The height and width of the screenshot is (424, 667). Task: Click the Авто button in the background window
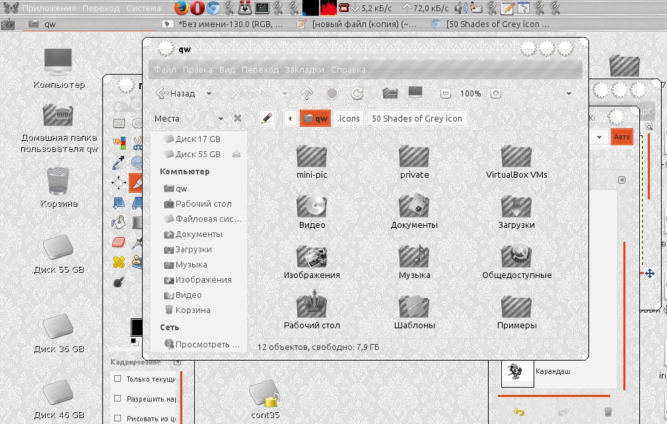pyautogui.click(x=621, y=137)
